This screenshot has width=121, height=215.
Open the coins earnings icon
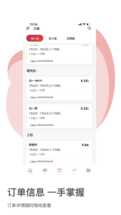89,170
